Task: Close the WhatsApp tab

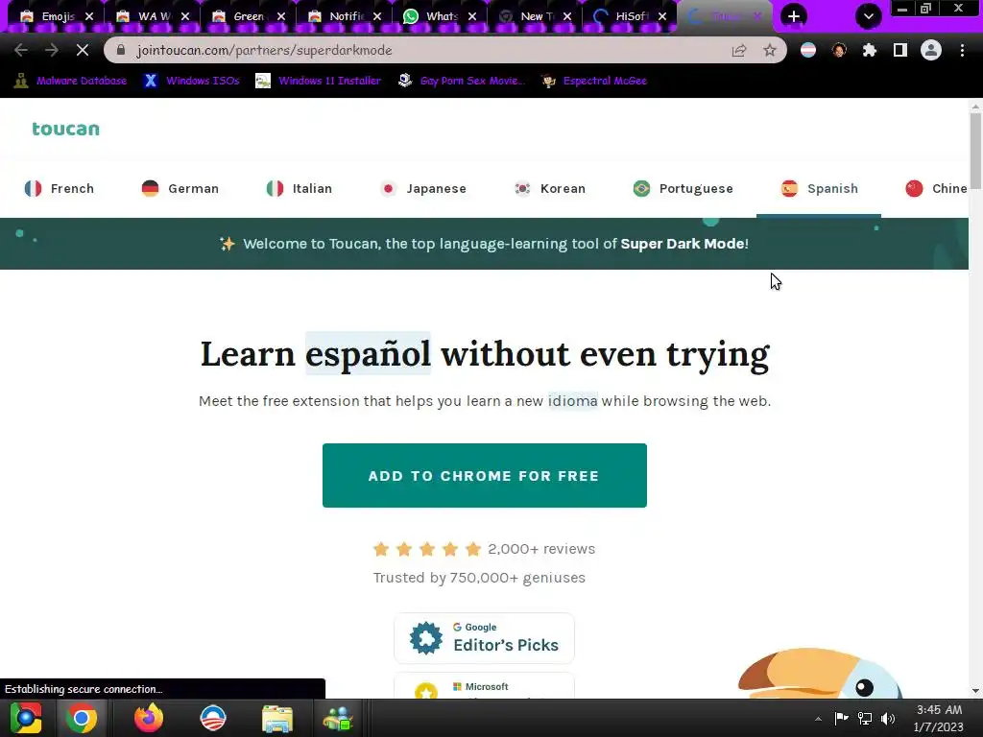Action: (472, 16)
